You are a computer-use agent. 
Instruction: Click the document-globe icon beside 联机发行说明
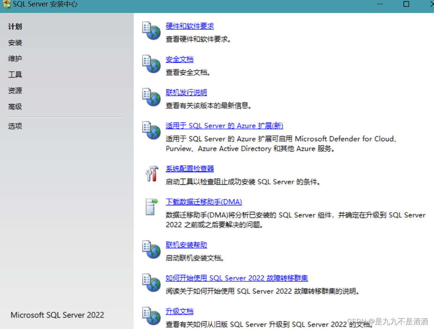point(151,97)
